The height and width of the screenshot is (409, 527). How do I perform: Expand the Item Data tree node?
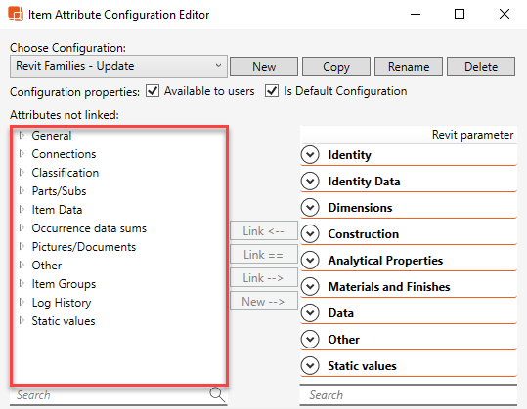[22, 210]
